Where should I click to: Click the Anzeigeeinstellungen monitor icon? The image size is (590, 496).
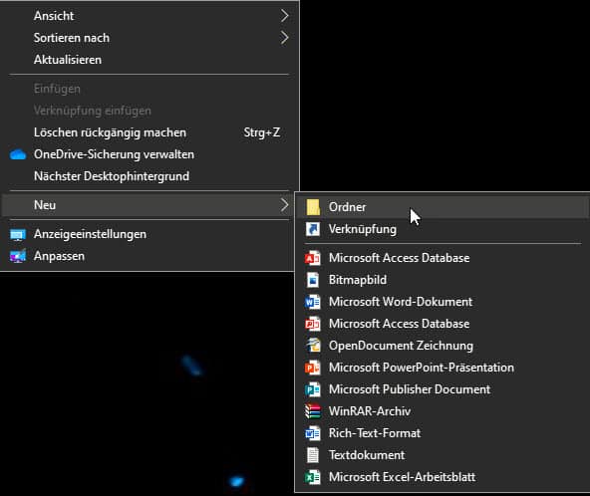[x=18, y=234]
